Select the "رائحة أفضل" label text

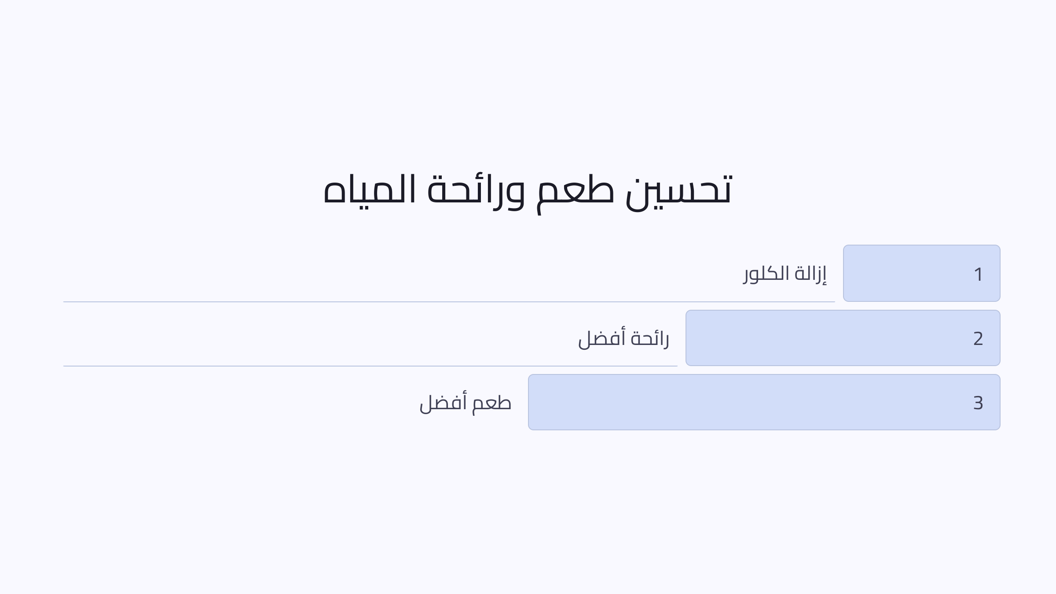click(623, 339)
